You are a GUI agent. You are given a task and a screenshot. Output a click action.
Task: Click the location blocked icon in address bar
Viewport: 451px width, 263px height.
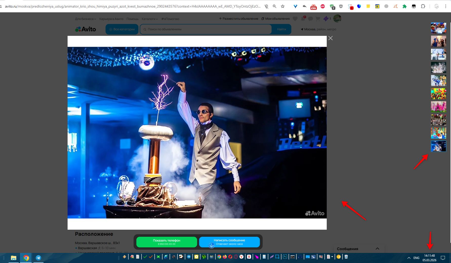tap(266, 7)
